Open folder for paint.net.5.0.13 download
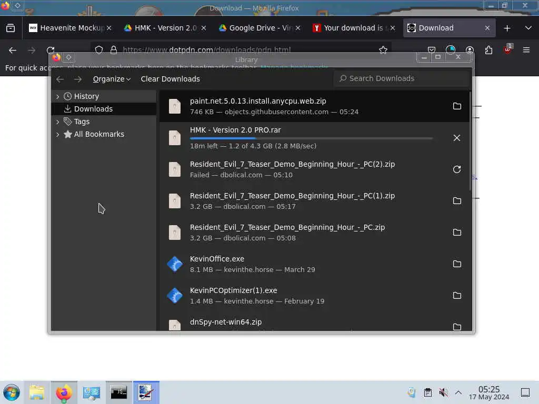The image size is (539, 404). [457, 106]
